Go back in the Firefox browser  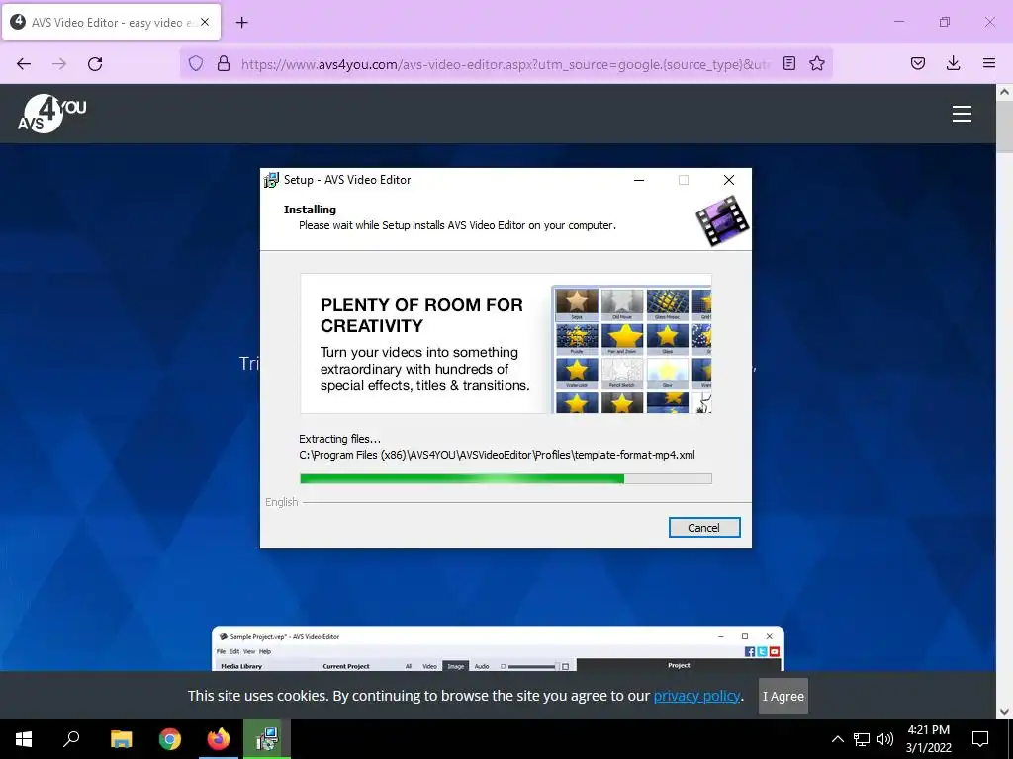24,63
